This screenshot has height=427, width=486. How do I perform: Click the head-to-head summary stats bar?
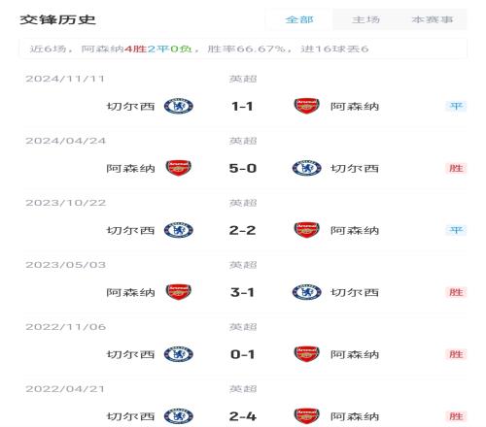point(243,49)
